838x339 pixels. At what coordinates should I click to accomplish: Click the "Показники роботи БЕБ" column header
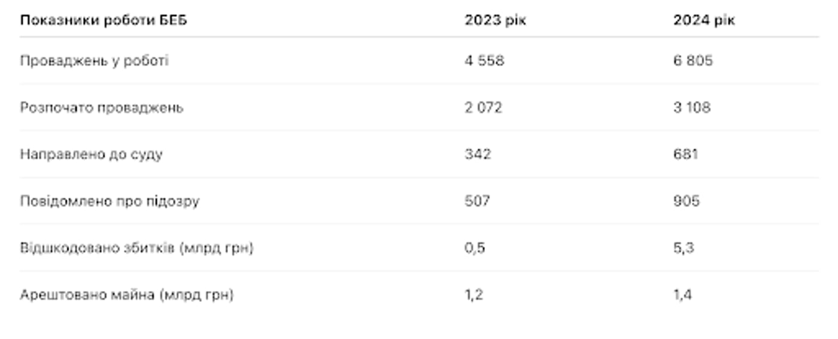pos(104,20)
